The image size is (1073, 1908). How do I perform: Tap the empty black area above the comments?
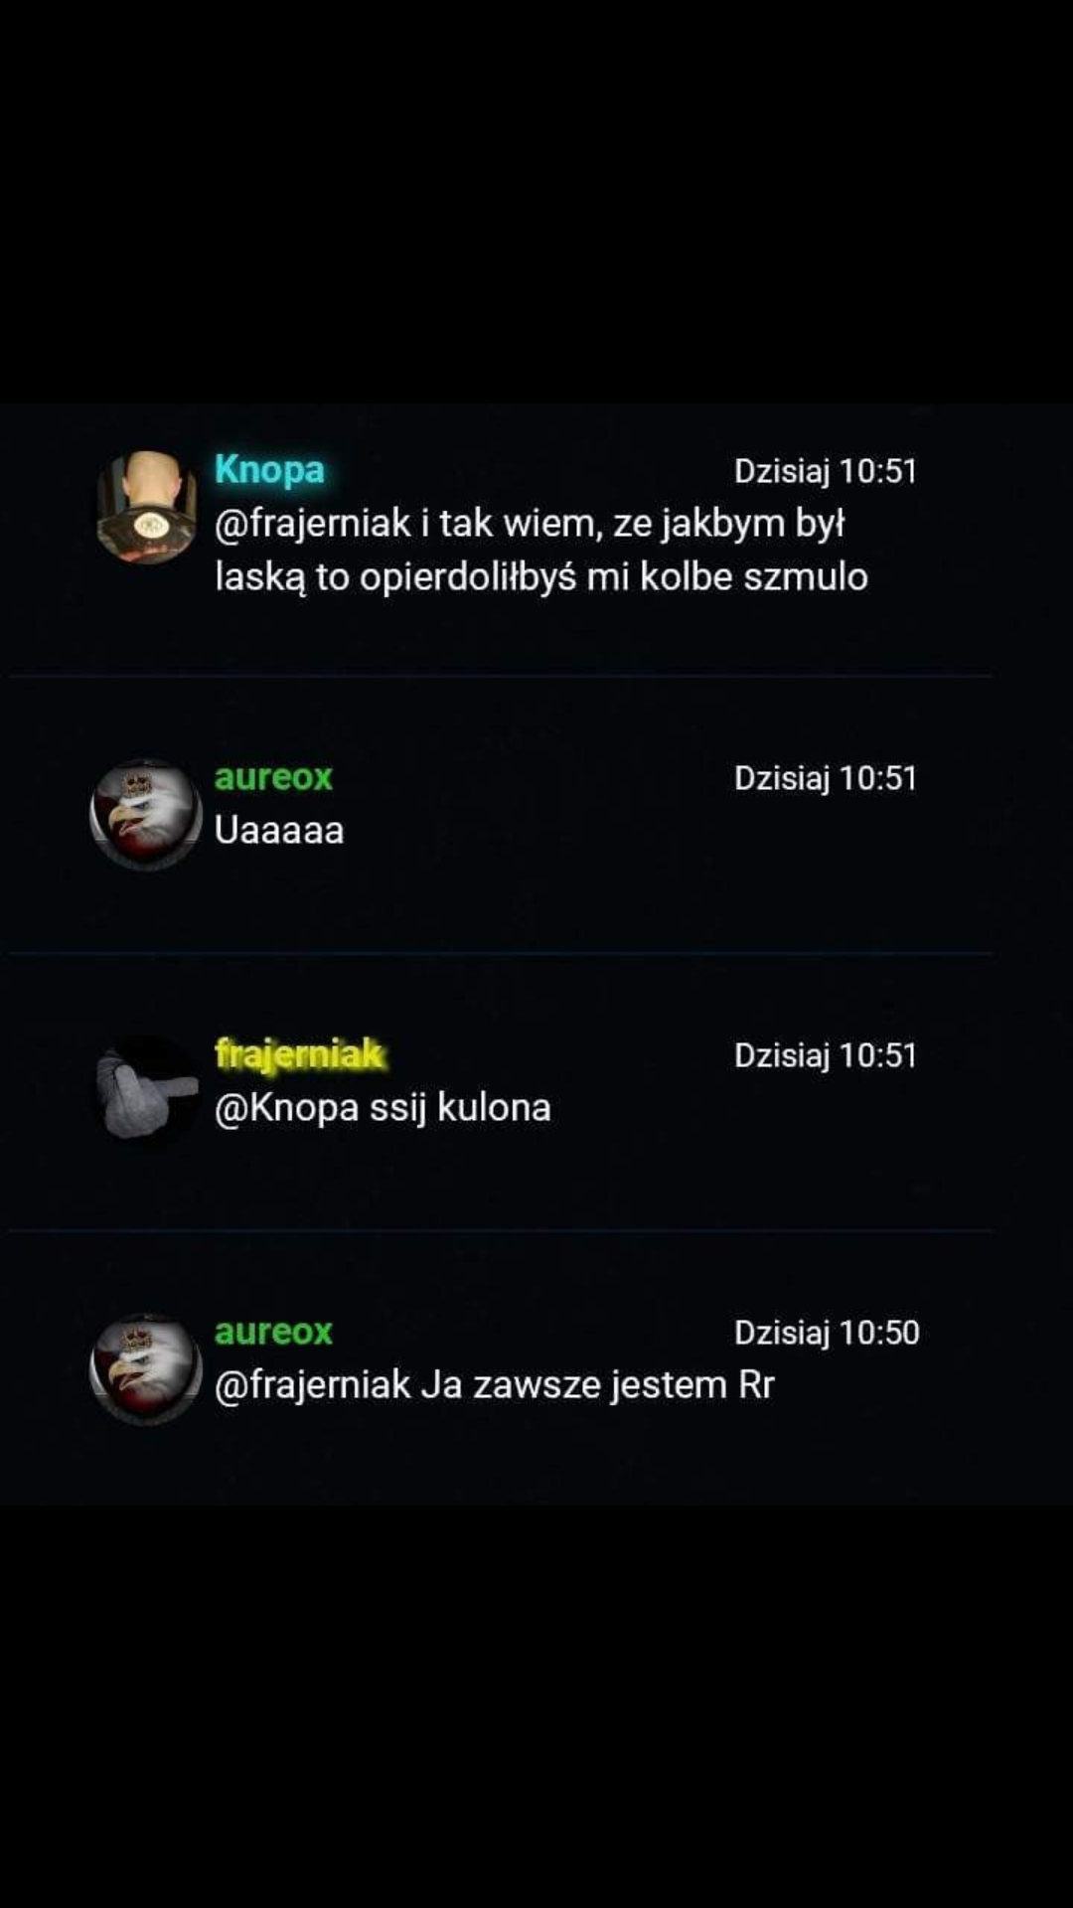coord(536,199)
